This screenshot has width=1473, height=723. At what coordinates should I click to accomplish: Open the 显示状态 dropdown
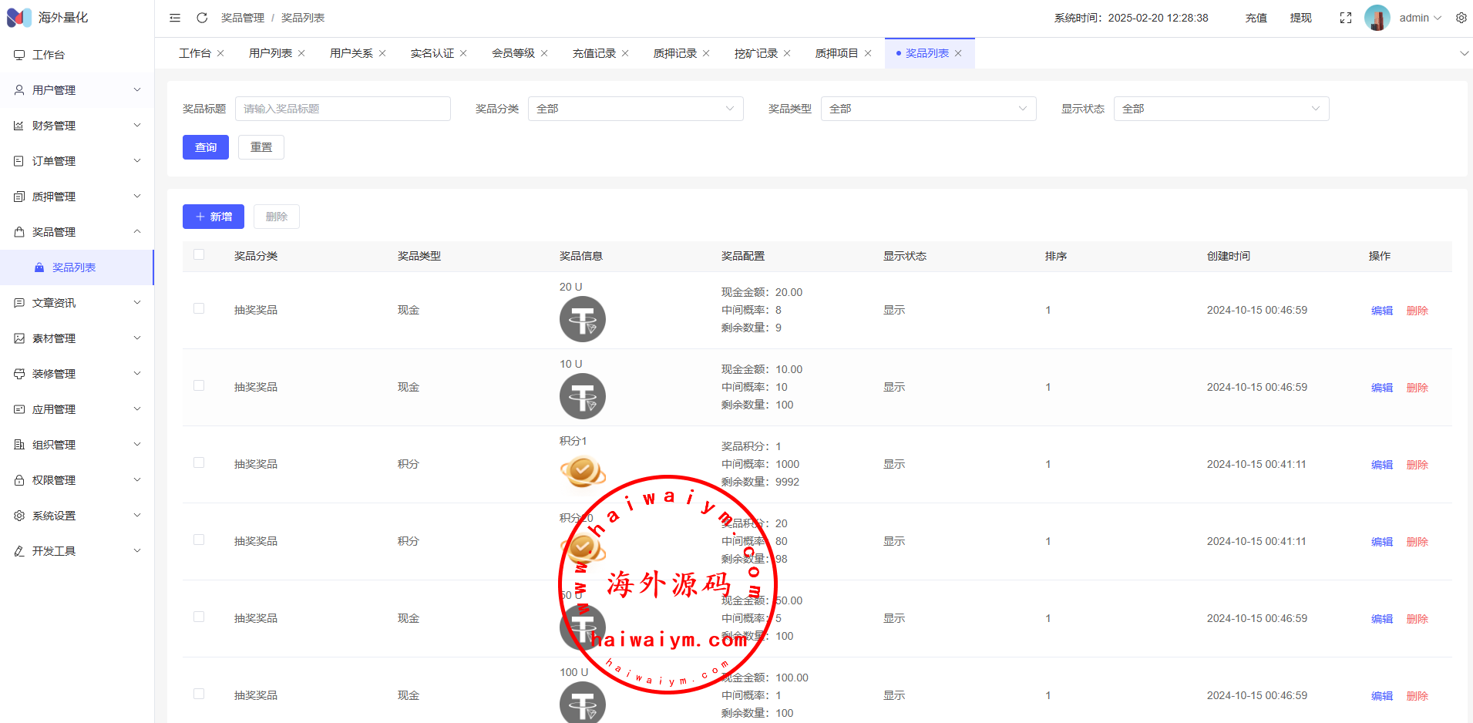(x=1221, y=109)
